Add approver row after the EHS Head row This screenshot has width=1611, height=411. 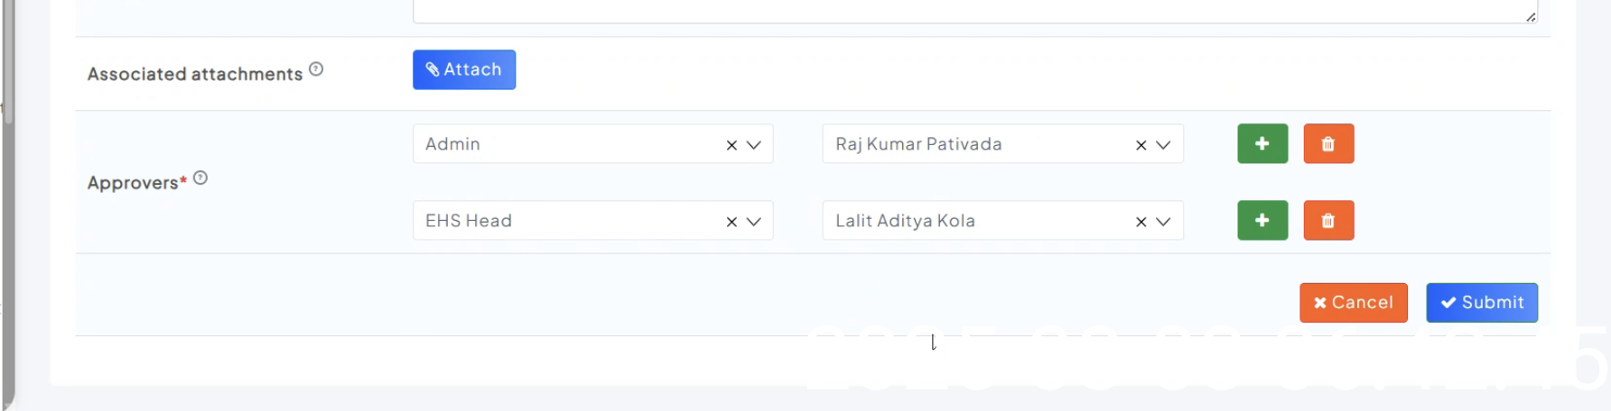click(1262, 221)
